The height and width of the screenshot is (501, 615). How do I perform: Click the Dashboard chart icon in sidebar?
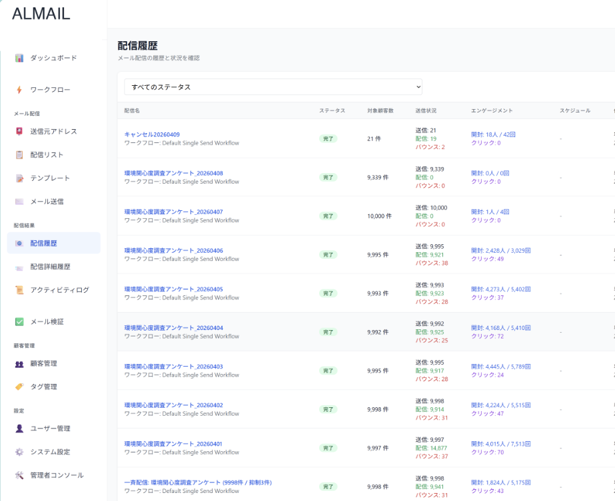[19, 59]
